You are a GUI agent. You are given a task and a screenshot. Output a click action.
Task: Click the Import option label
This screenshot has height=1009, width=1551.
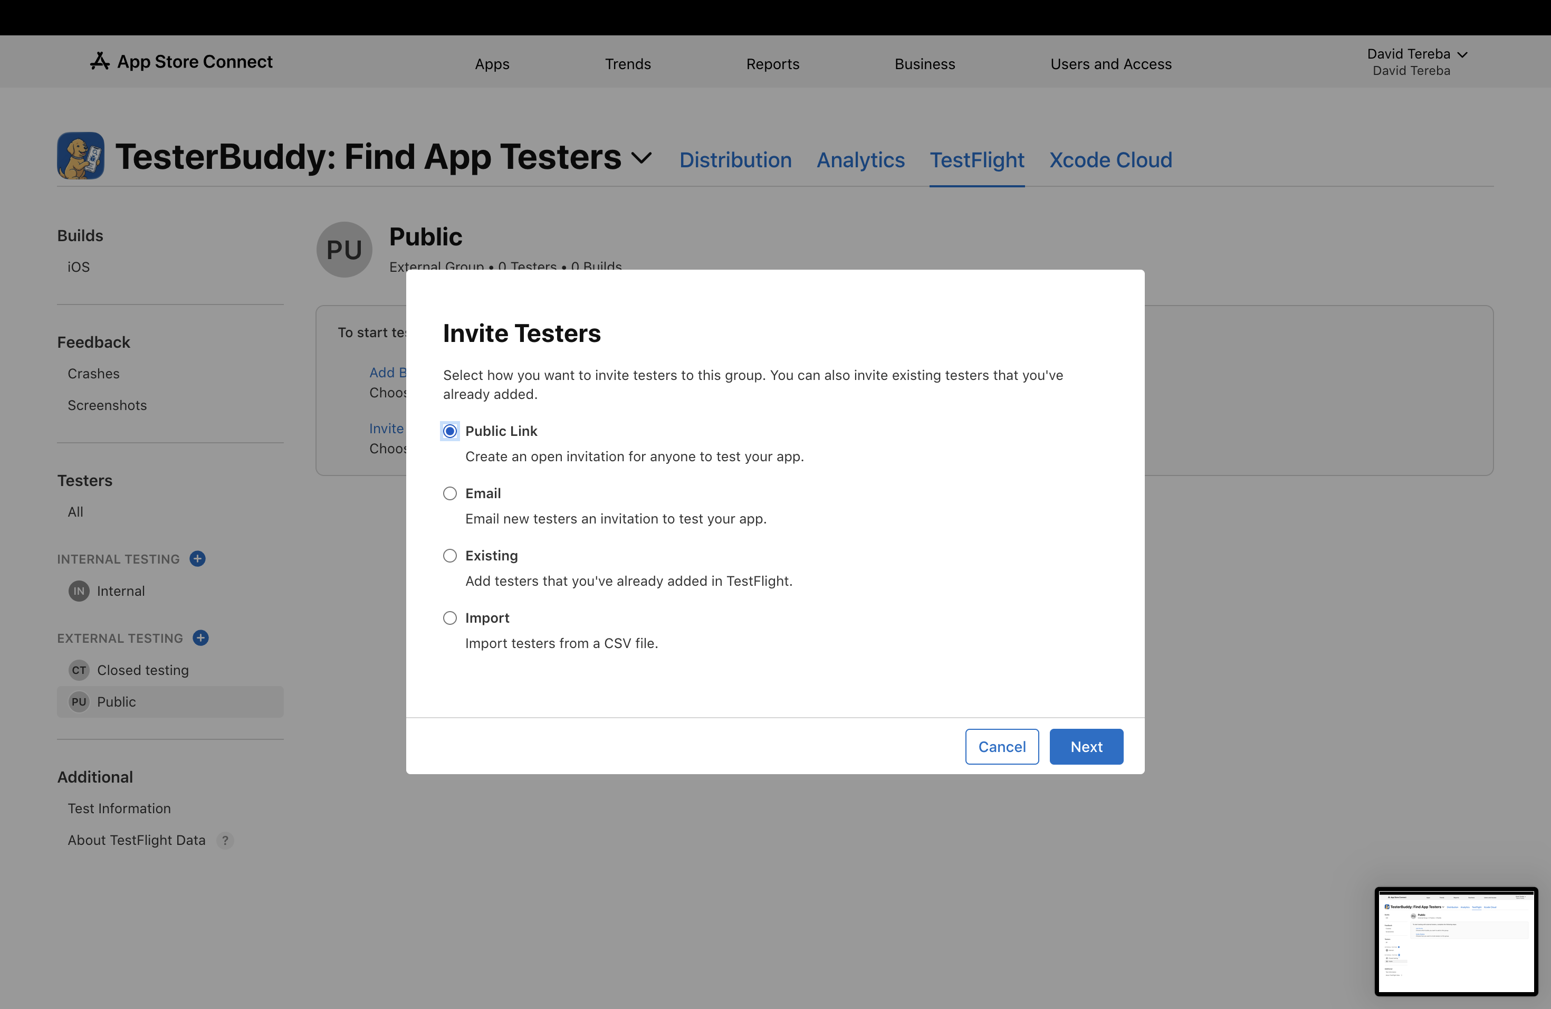point(487,617)
